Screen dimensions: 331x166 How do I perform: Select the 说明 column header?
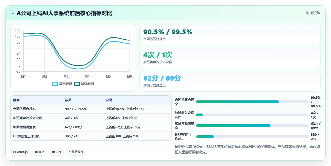click(109, 100)
